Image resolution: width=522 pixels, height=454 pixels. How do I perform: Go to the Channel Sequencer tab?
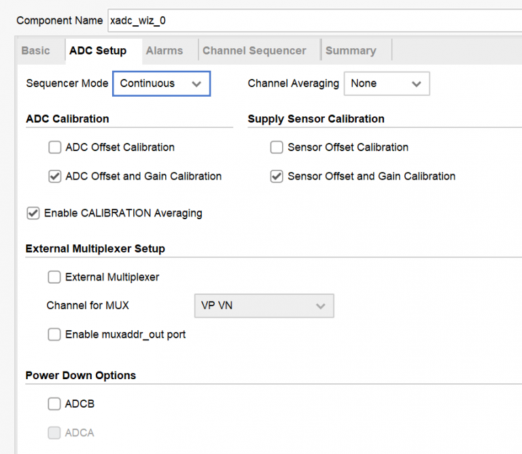click(254, 50)
